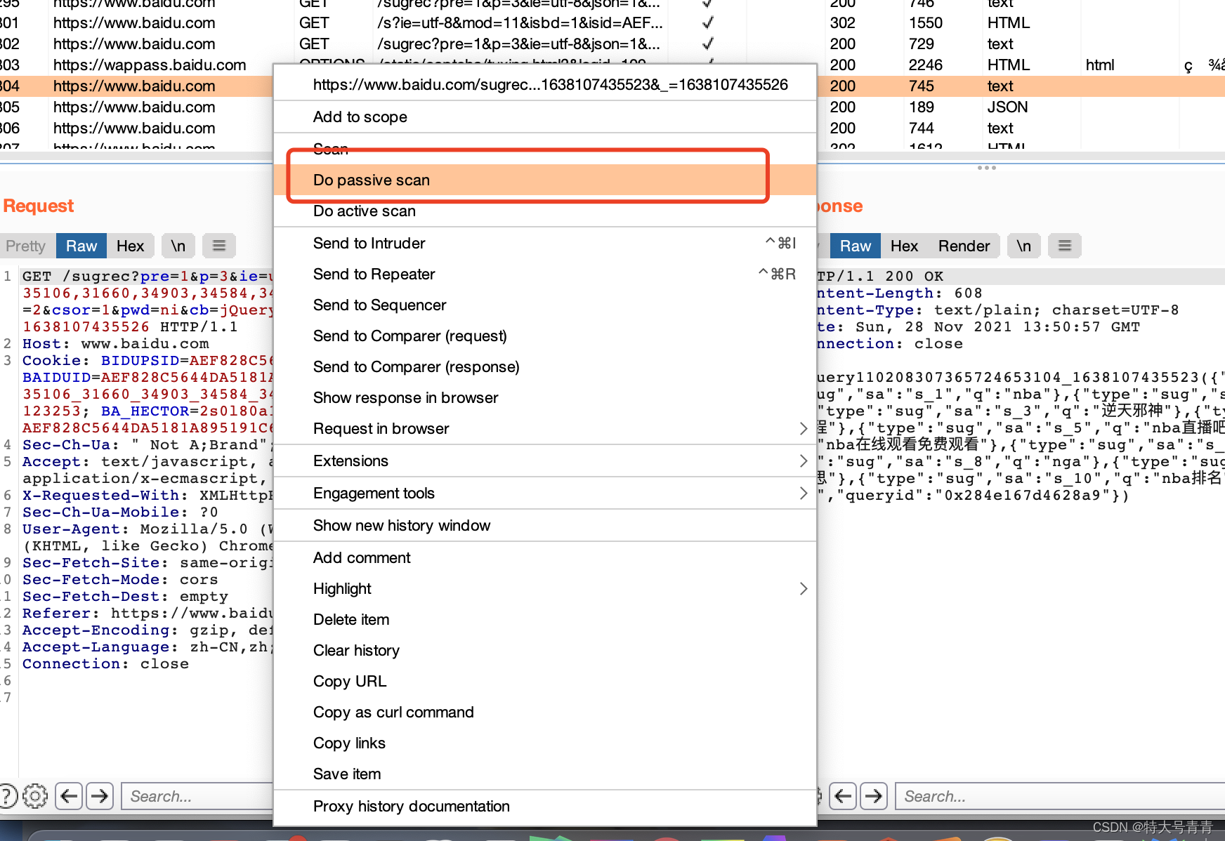Select Copy as curl command
The image size is (1225, 841).
545,712
